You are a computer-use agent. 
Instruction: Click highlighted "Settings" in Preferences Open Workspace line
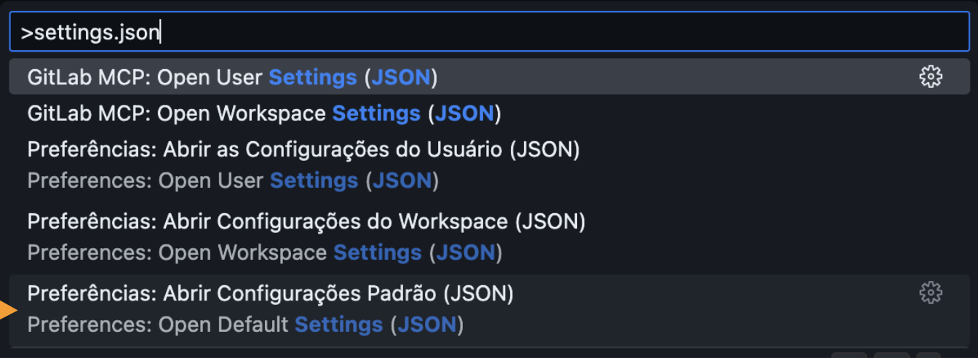point(377,252)
